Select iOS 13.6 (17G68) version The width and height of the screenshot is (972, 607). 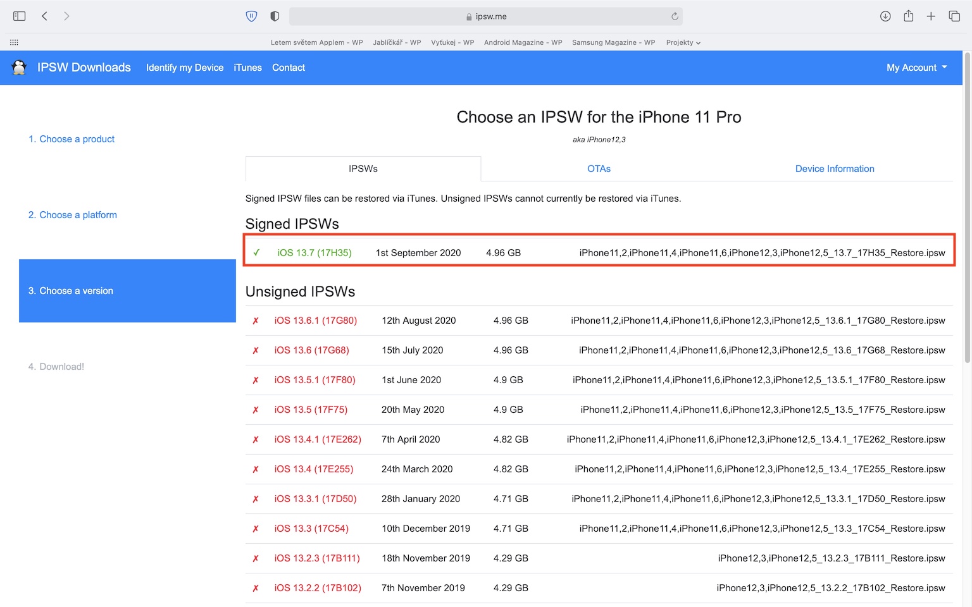click(312, 350)
